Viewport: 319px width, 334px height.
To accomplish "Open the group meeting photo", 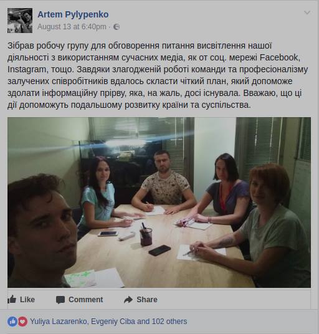I will click(159, 203).
